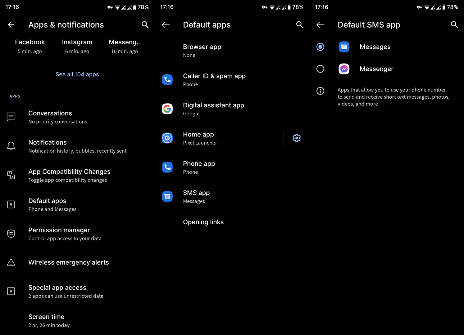Open Permission manager

(x=77, y=234)
